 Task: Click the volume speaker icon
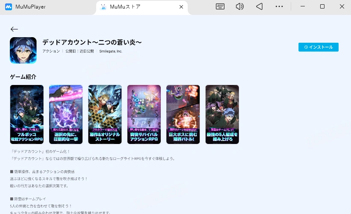(x=239, y=6)
